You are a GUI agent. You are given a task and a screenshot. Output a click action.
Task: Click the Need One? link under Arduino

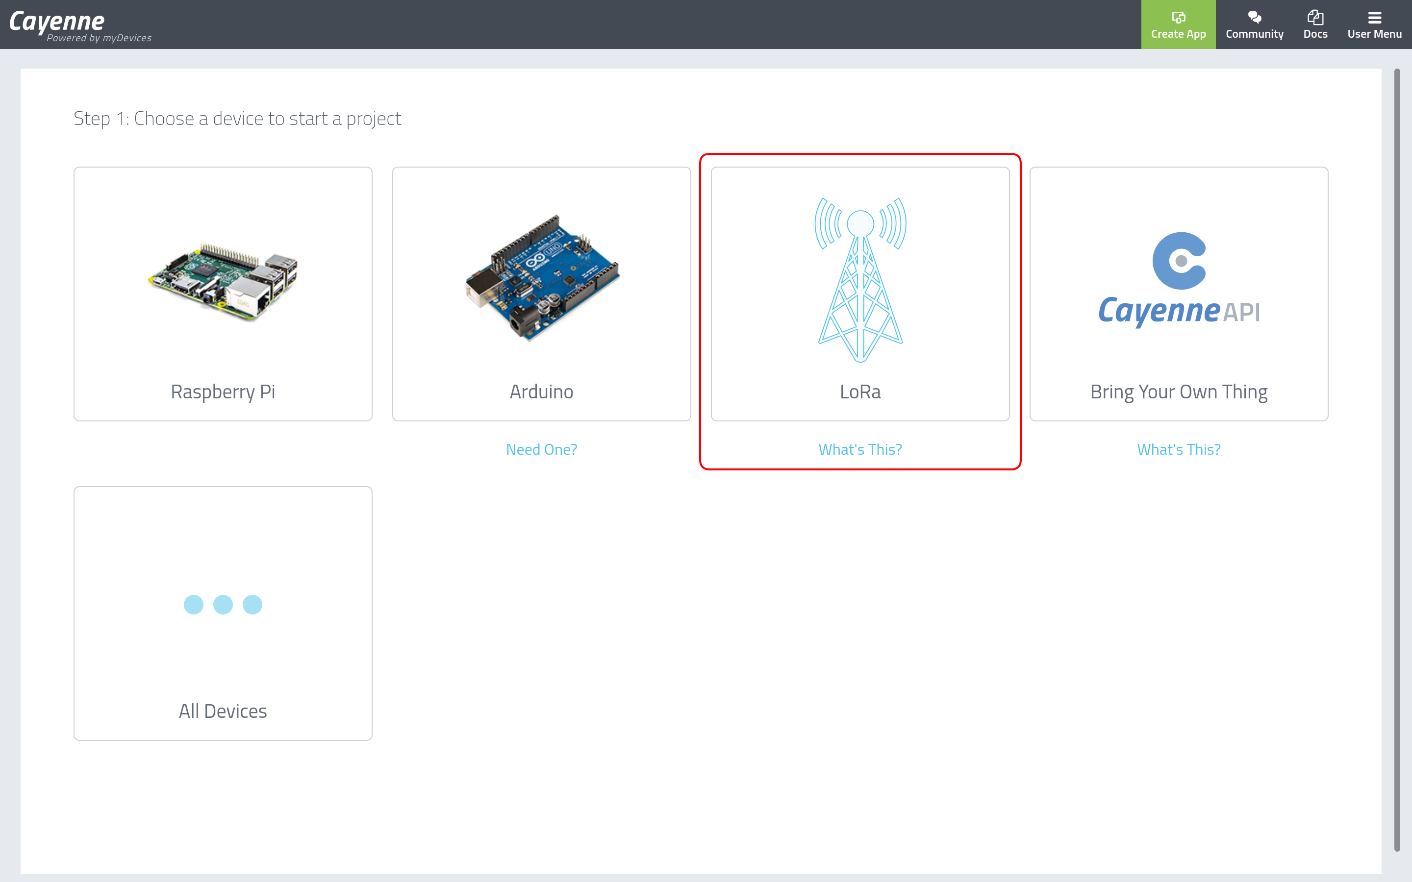coord(541,449)
